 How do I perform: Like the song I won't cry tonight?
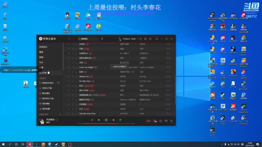(73, 67)
